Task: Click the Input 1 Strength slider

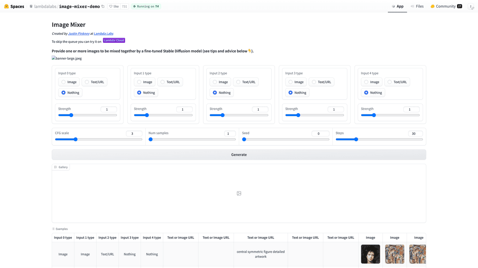Action: [163, 115]
